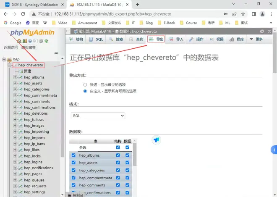Switch to the 操作 operations tab

(196, 39)
